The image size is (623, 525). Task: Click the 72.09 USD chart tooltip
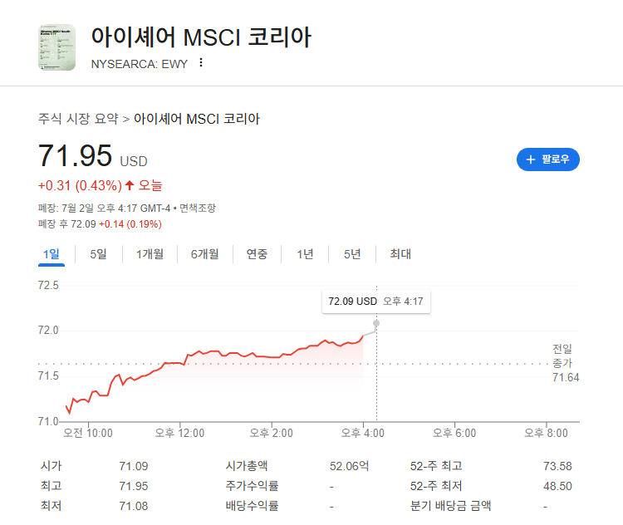pyautogui.click(x=375, y=302)
